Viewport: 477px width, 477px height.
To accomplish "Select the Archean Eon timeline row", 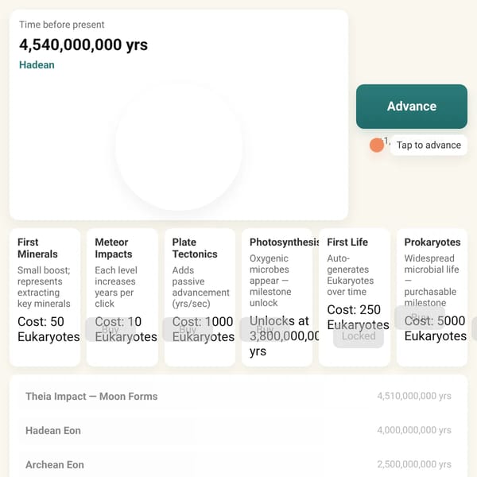I will pos(238,464).
